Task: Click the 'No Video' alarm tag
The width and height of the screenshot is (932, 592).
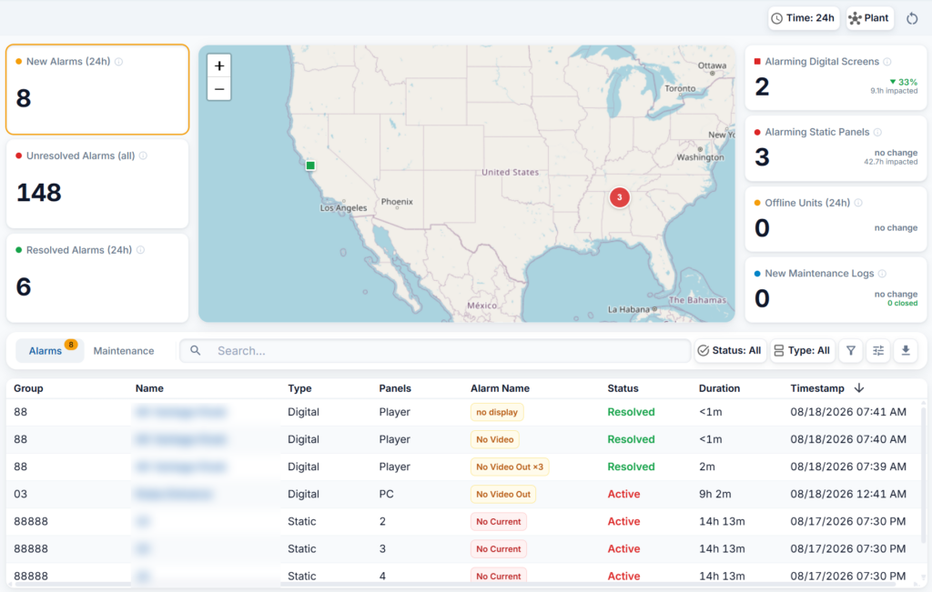Action: 494,439
